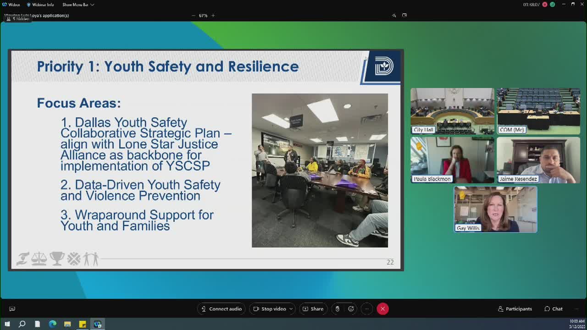Zoom out the shared content view
Screen dimensions: 587x330
click(x=193, y=16)
